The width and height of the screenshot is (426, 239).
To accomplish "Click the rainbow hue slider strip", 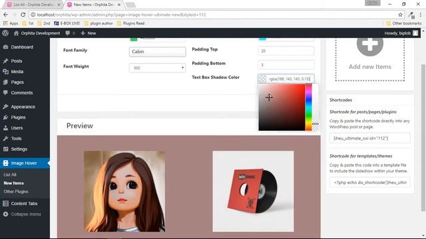I will (309, 108).
